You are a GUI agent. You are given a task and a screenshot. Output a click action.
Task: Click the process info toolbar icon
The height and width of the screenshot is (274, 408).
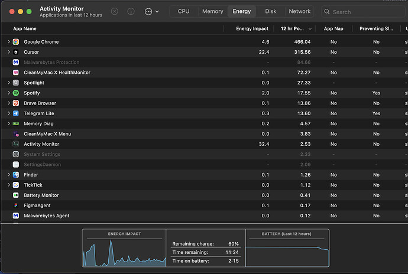coord(131,11)
